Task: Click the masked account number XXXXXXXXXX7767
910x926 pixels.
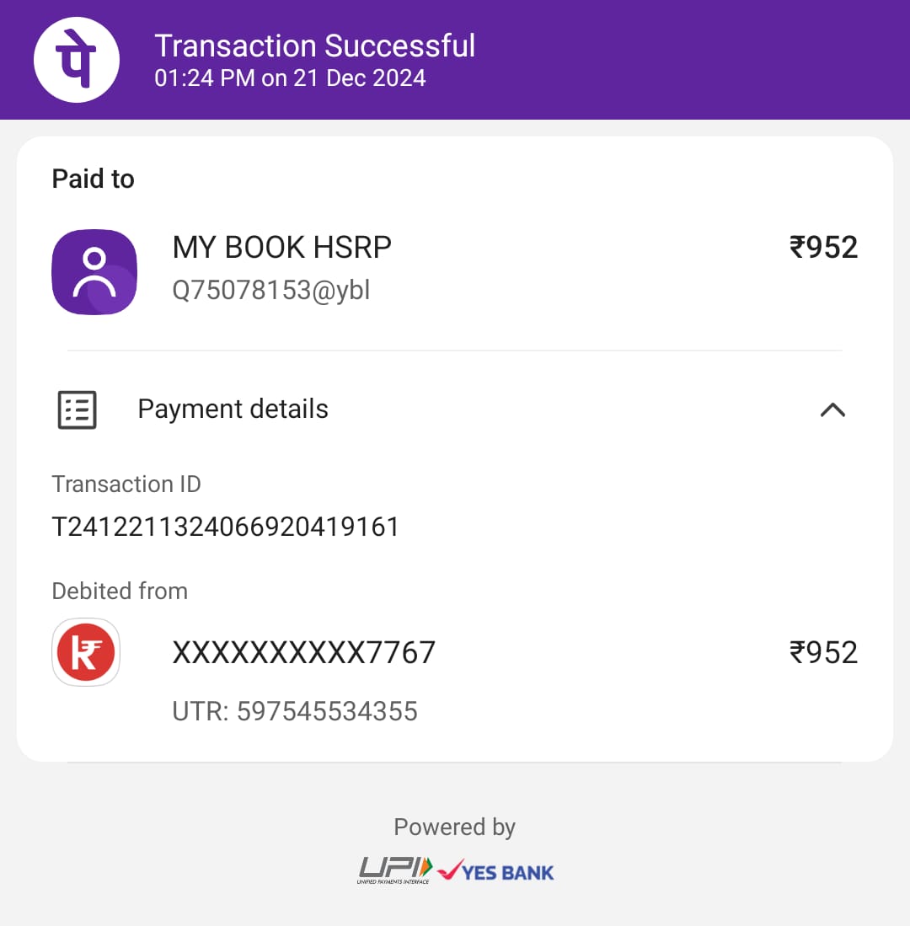Action: (303, 653)
